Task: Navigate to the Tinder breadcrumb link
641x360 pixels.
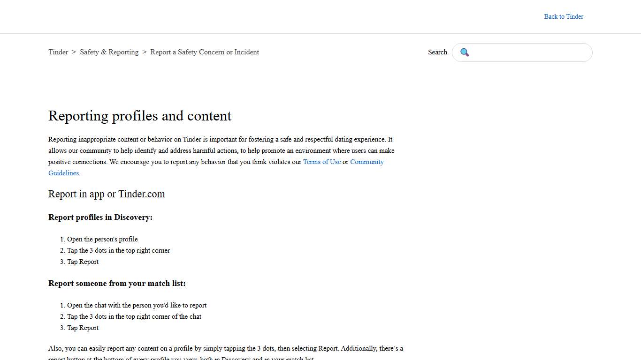Action: [58, 52]
